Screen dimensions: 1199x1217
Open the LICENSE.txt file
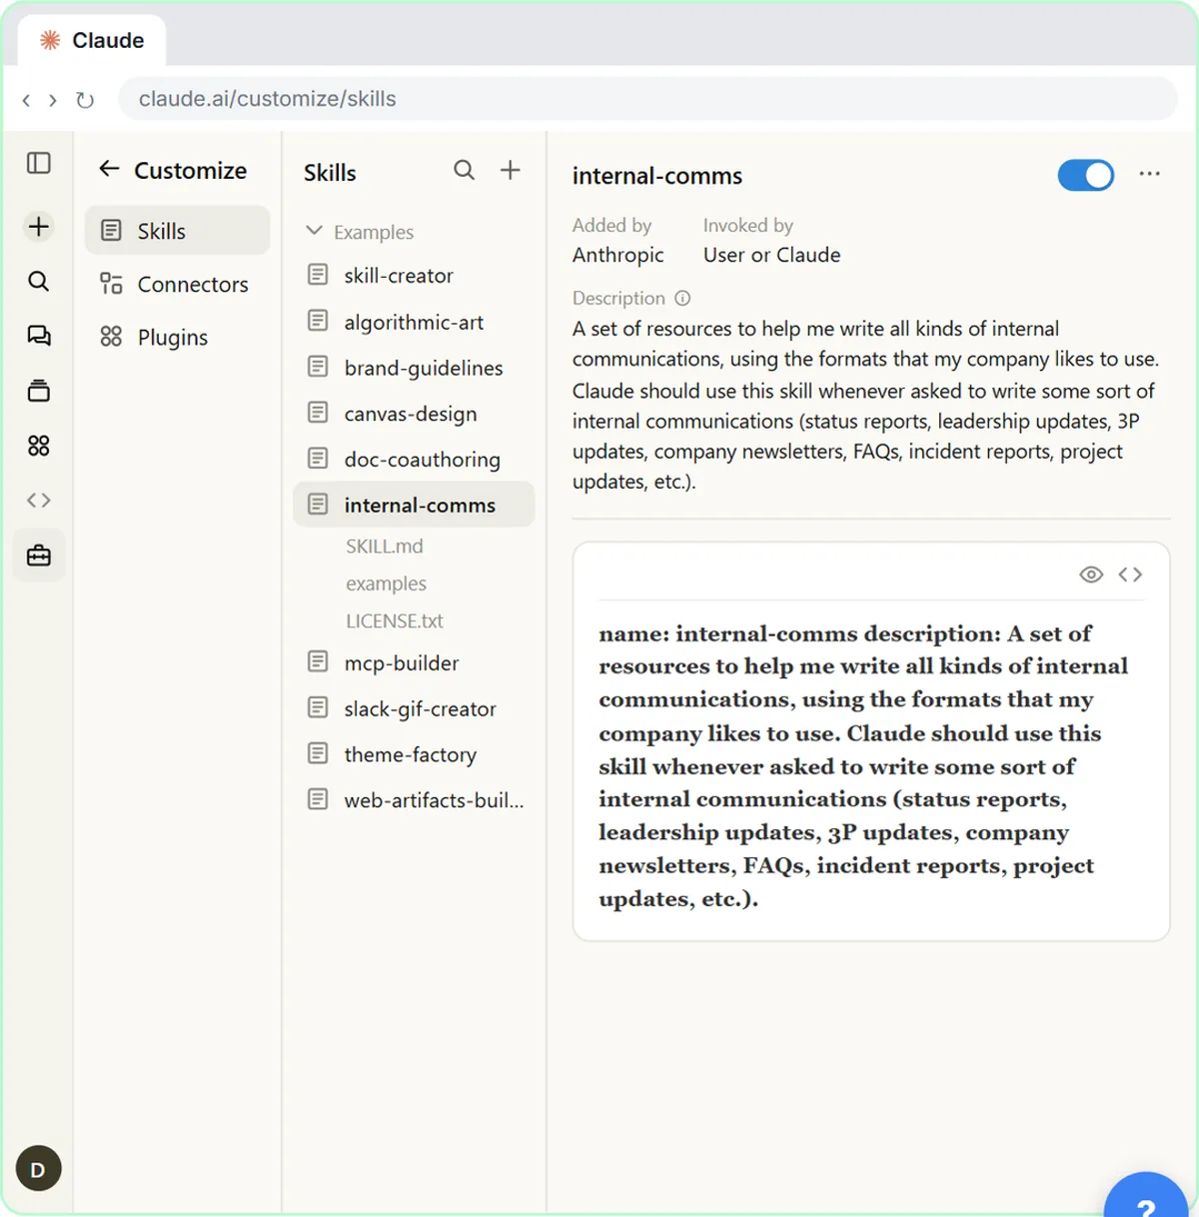click(x=395, y=620)
